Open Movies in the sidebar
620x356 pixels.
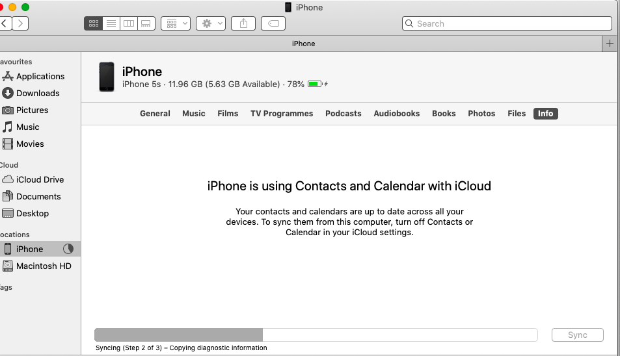[40, 144]
